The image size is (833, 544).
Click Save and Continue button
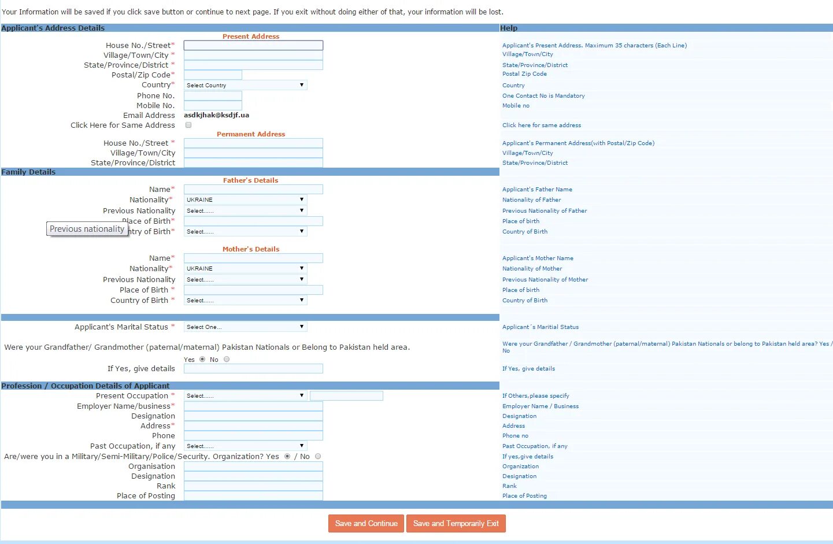[366, 523]
